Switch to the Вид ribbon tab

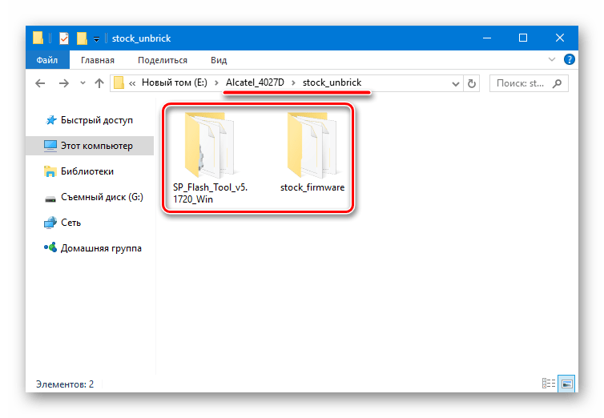pos(219,60)
